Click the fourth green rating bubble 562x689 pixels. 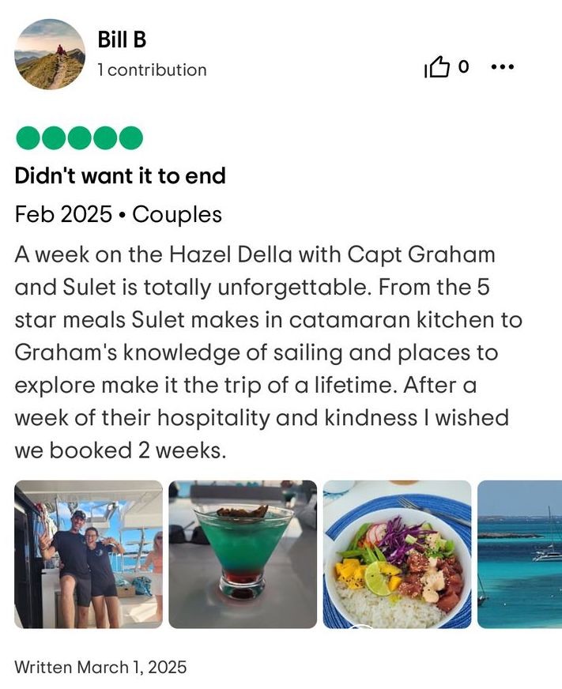click(105, 138)
